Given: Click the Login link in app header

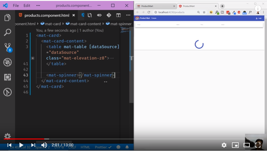Looking at the screenshot, I should click(259, 18).
